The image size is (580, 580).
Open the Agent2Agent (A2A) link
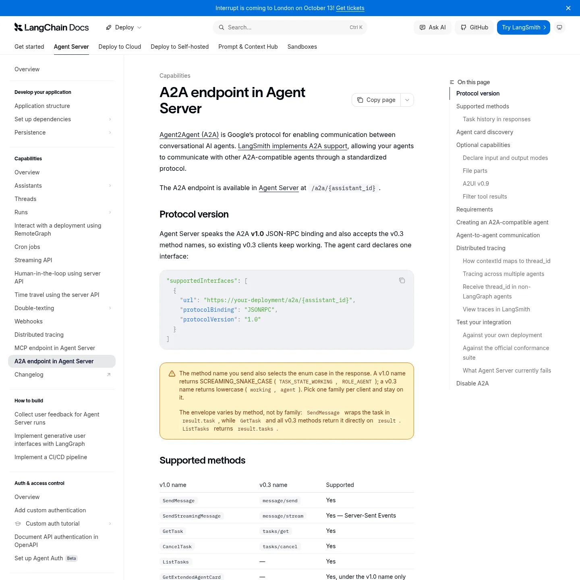click(189, 135)
